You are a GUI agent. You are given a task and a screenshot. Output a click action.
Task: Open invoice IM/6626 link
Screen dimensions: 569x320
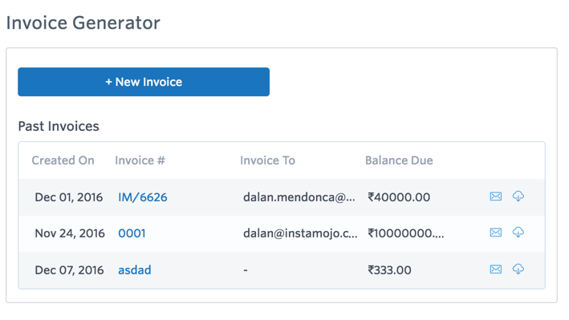click(x=143, y=197)
